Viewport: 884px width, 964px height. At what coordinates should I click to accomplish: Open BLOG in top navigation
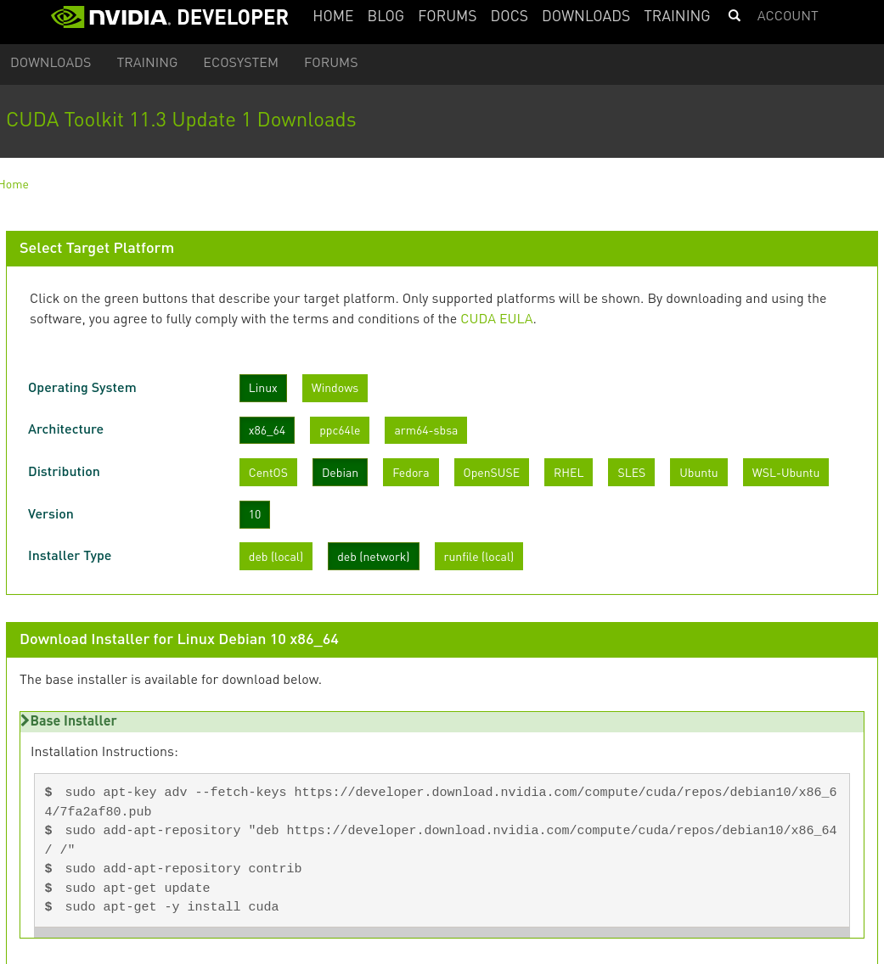pyautogui.click(x=386, y=16)
